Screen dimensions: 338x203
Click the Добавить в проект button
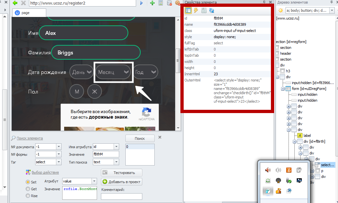pos(122,182)
